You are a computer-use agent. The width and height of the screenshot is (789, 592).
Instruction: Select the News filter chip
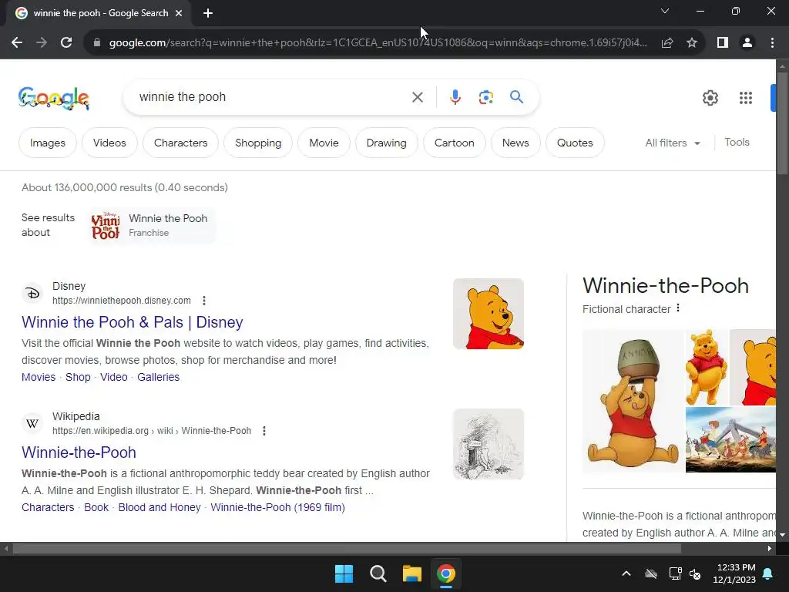515,143
